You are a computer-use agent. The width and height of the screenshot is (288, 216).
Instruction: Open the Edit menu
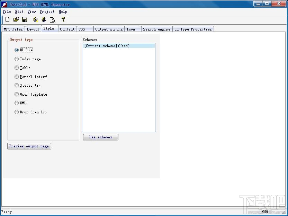click(x=19, y=11)
